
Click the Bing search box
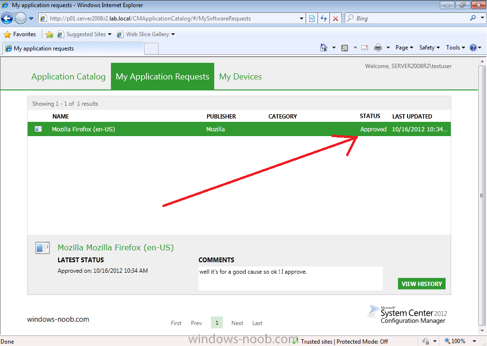(x=407, y=19)
